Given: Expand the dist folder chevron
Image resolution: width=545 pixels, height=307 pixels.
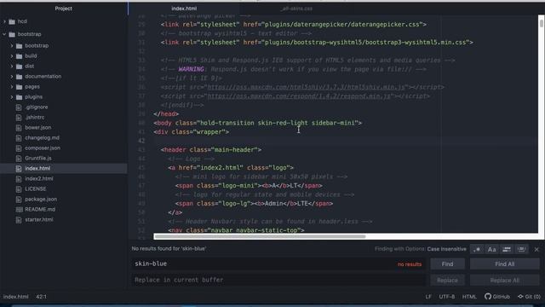Looking at the screenshot, I should pos(11,67).
